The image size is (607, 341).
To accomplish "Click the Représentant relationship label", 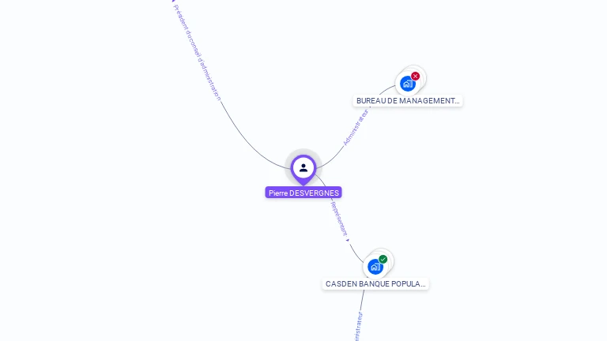I will (339, 219).
